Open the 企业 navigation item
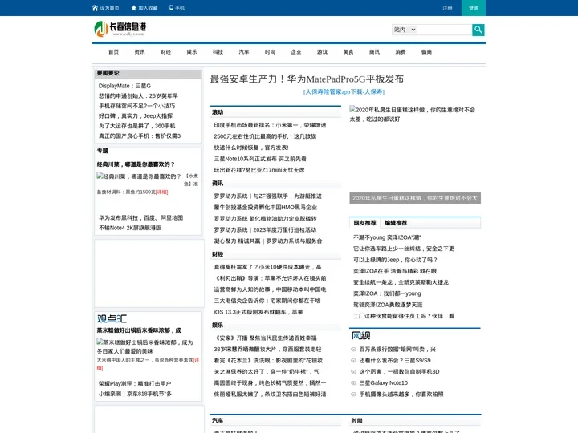578x433 pixels. tap(296, 52)
